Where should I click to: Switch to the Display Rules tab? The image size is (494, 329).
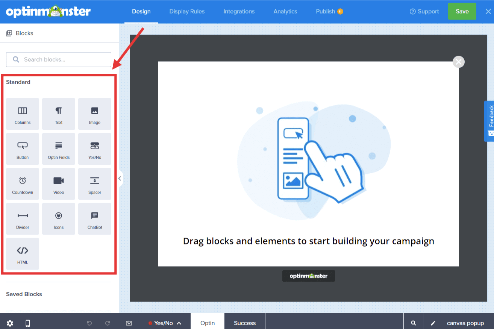click(187, 11)
